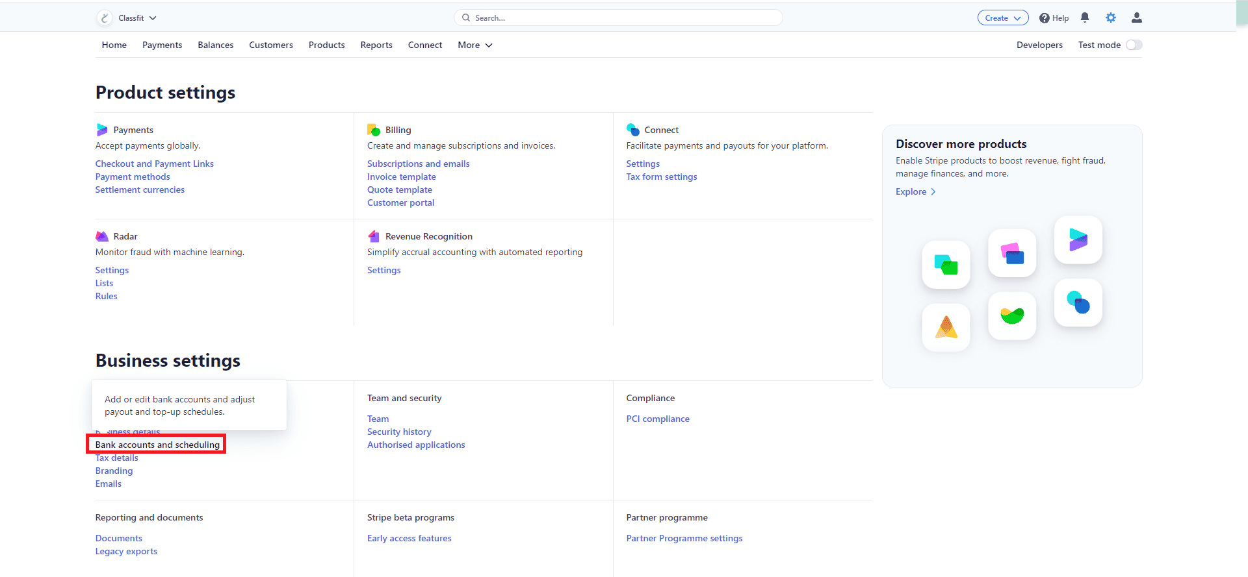Image resolution: width=1248 pixels, height=577 pixels.
Task: Open Authorised applications link
Action: click(x=416, y=445)
